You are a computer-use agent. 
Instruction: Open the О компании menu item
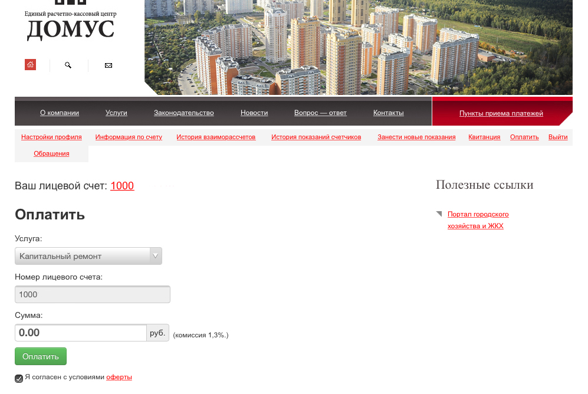tap(60, 113)
